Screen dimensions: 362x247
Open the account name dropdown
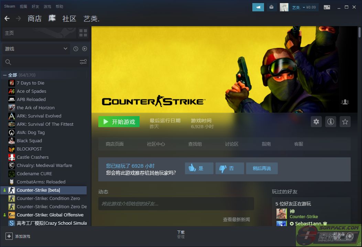coord(304,7)
